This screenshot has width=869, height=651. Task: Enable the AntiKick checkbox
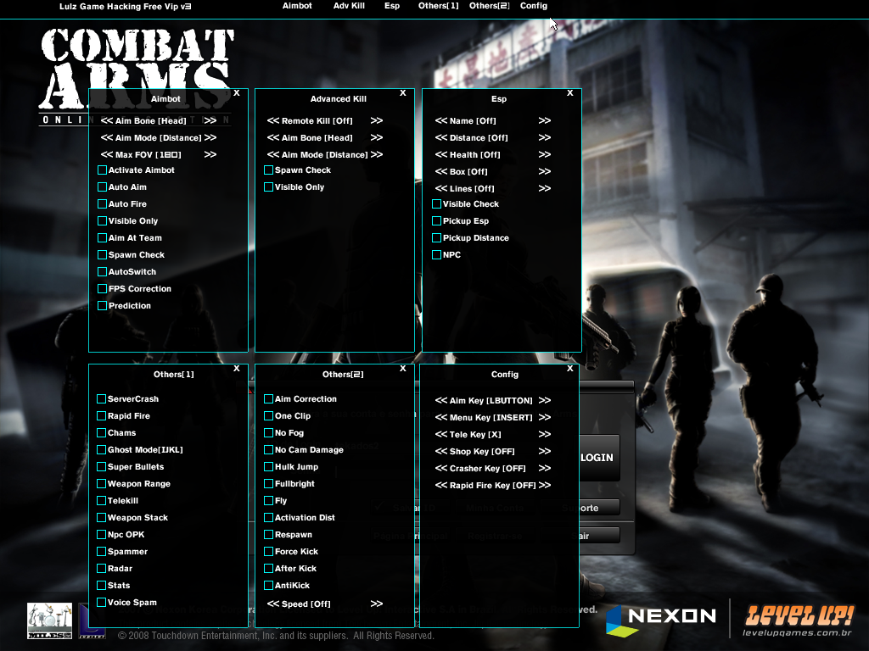coord(268,585)
